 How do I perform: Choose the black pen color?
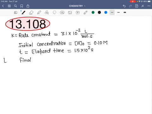pyautogui.click(x=99, y=12)
